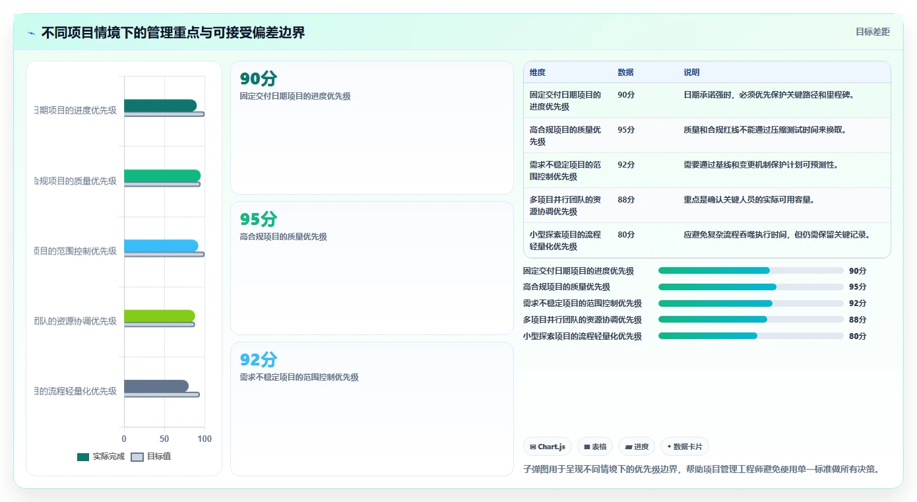Click the footer note starting with 子弹图用于呈现
This screenshot has height=502, width=917.
[x=701, y=469]
